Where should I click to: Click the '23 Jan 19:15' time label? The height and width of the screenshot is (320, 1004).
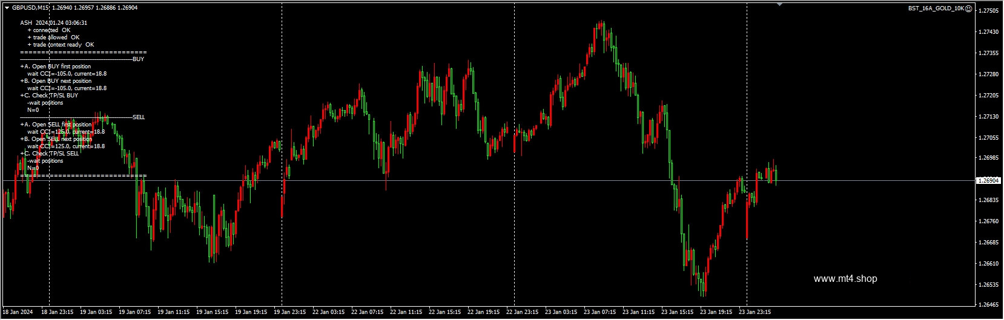(716, 313)
